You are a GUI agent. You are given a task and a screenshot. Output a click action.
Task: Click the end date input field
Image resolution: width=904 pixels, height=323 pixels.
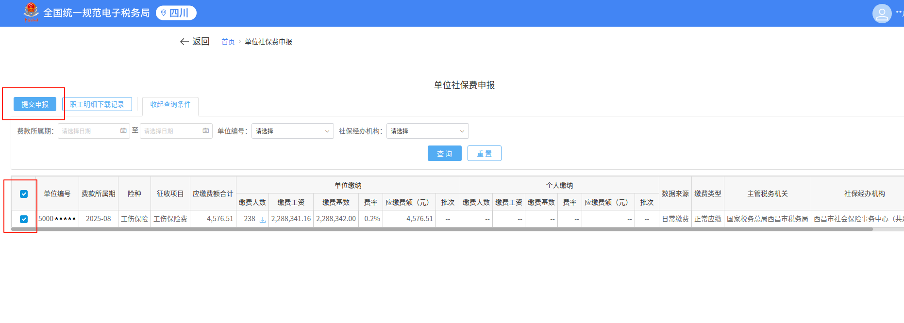tap(171, 131)
